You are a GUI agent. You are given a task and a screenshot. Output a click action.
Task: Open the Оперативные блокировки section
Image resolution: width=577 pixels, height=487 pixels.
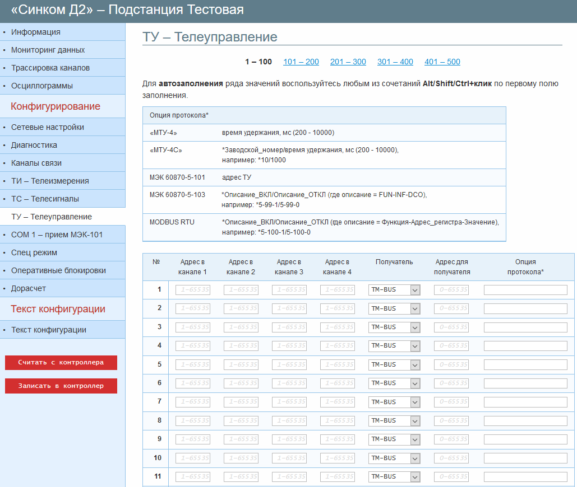[58, 270]
